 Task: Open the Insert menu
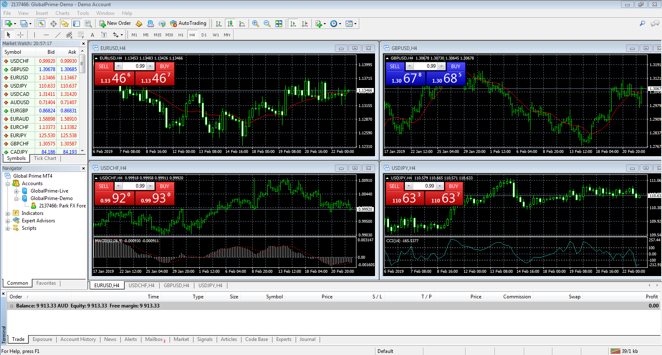coord(42,13)
